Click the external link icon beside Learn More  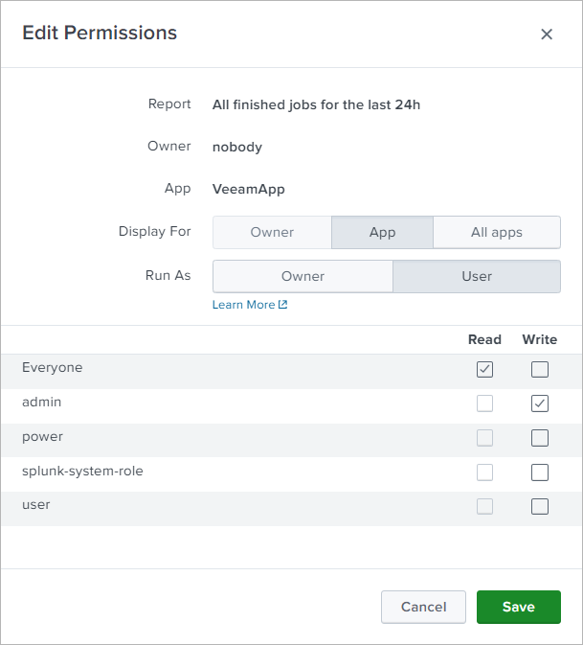pyautogui.click(x=283, y=305)
